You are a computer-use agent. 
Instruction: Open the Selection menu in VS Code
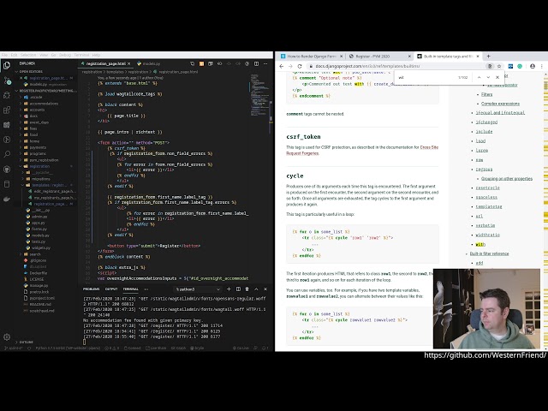[x=28, y=55]
